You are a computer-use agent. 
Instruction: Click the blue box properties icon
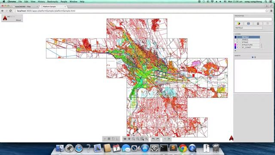[248, 23]
